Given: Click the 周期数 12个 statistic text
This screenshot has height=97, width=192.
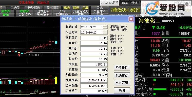Looking at the screenshot, I should 118,27.
